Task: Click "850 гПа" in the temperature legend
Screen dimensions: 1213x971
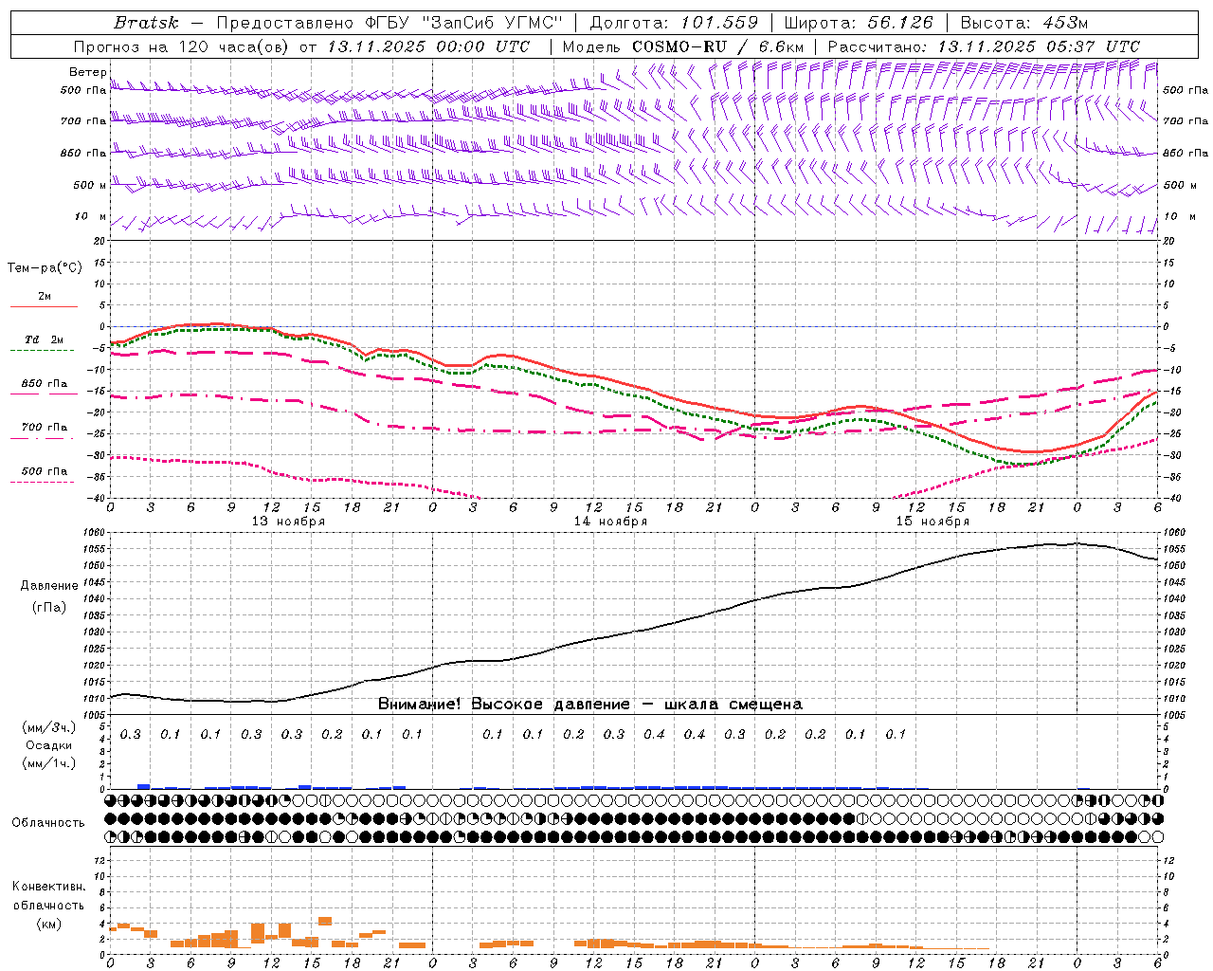Action: [45, 384]
